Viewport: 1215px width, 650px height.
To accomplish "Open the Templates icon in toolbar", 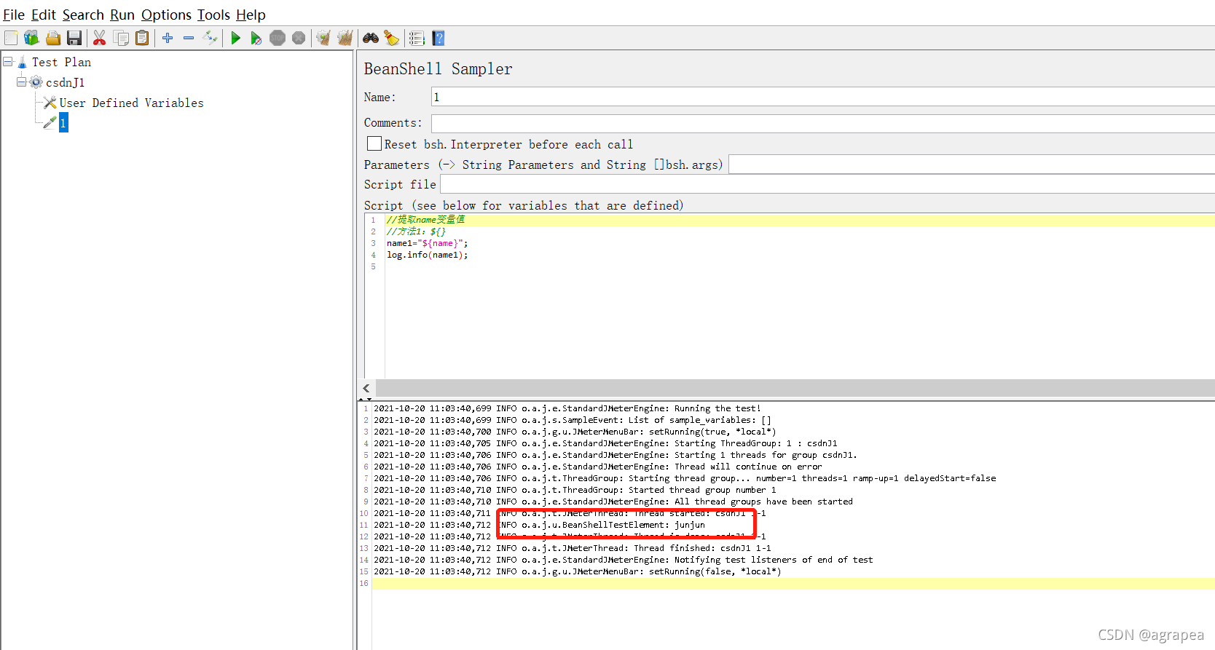I will [31, 38].
